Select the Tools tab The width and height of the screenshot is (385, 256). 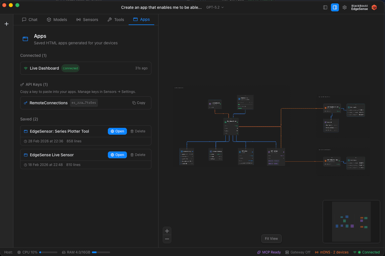click(x=116, y=20)
